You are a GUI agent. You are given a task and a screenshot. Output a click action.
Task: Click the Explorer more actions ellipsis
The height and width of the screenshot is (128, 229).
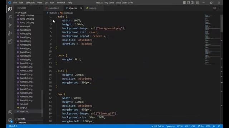(39, 8)
